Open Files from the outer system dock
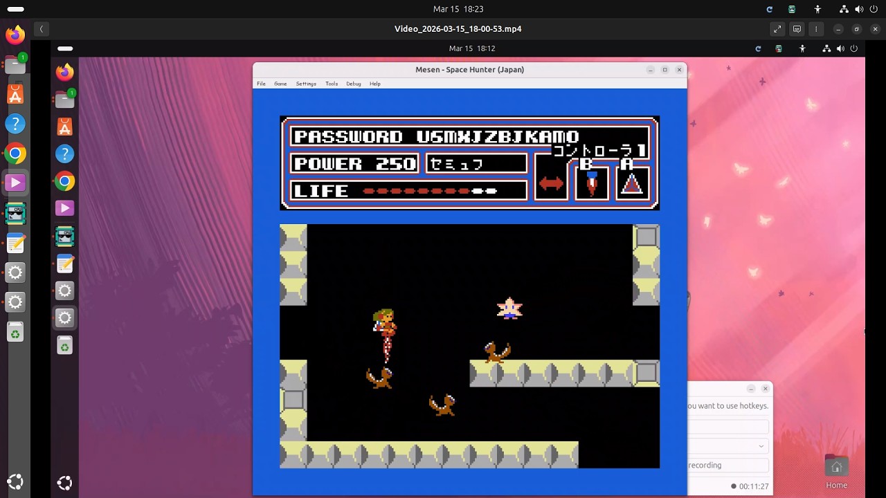886x498 pixels. [x=15, y=64]
